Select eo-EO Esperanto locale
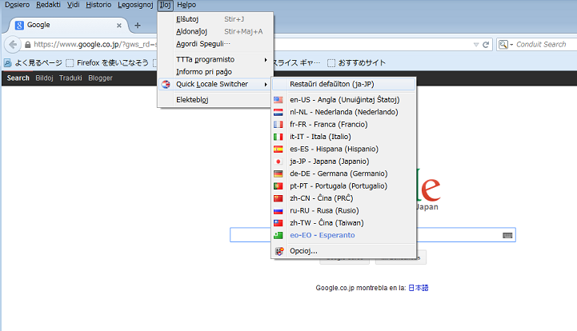Image resolution: width=577 pixels, height=331 pixels. pyautogui.click(x=343, y=235)
